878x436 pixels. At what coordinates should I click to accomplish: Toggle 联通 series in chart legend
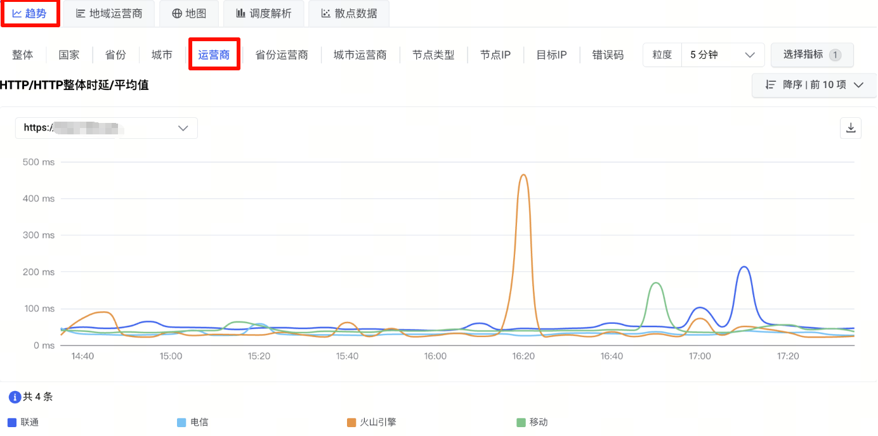coord(23,422)
